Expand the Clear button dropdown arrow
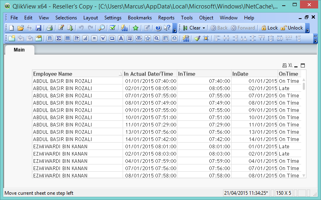 [x=204, y=28]
